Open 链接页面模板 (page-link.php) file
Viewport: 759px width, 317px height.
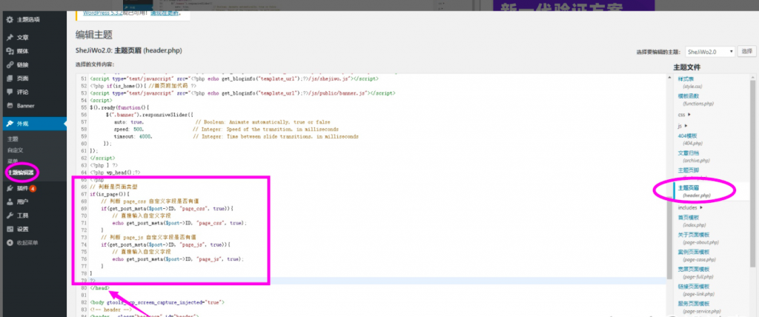(697, 290)
